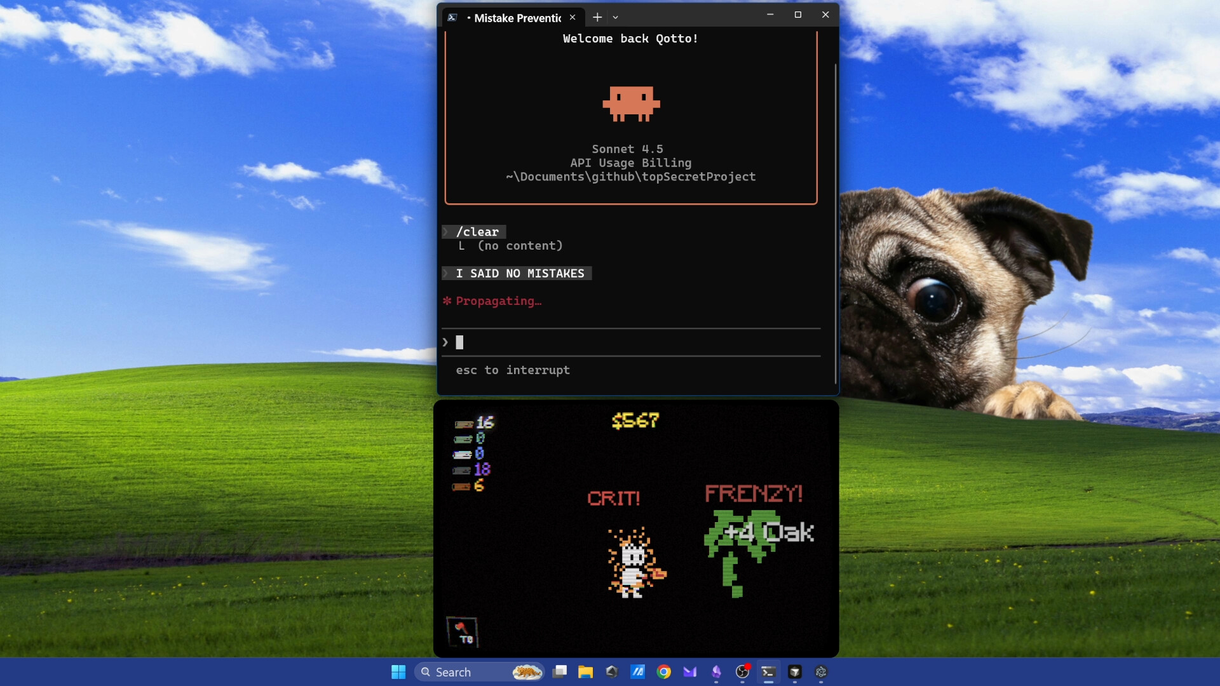Click the wood log icon beside the 16 counter
Image resolution: width=1220 pixels, height=686 pixels.
pos(463,422)
